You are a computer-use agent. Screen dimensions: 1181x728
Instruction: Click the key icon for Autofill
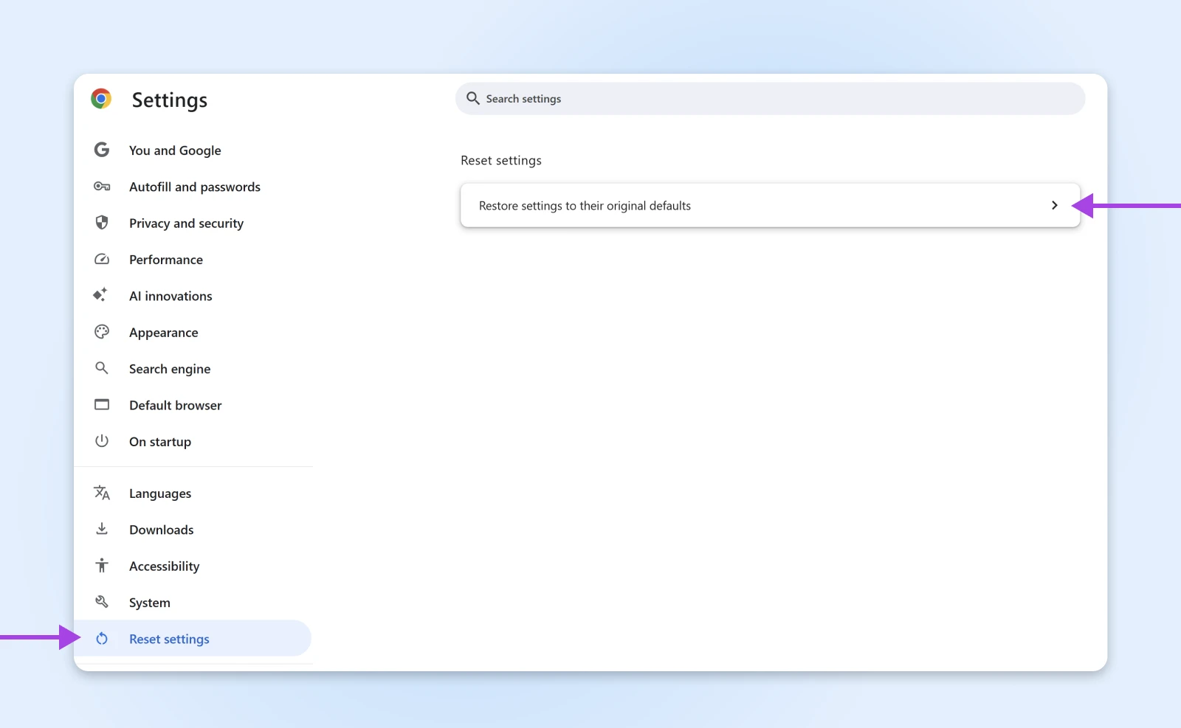coord(102,187)
